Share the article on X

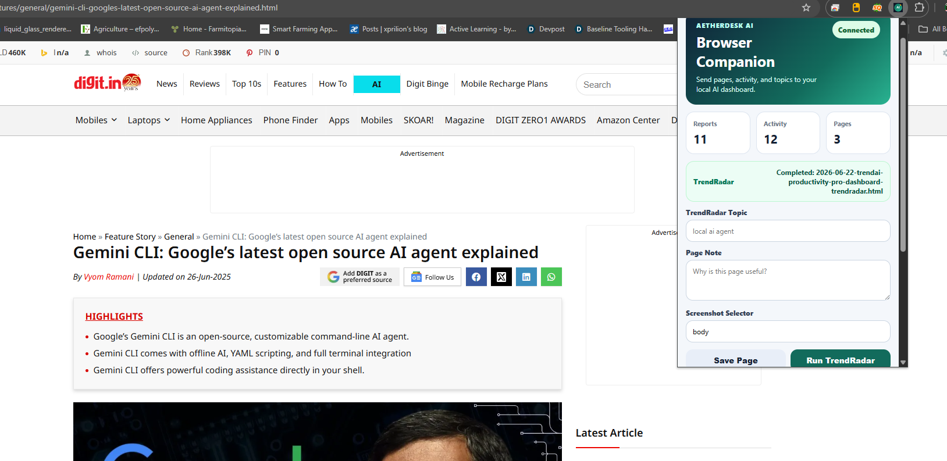[501, 277]
